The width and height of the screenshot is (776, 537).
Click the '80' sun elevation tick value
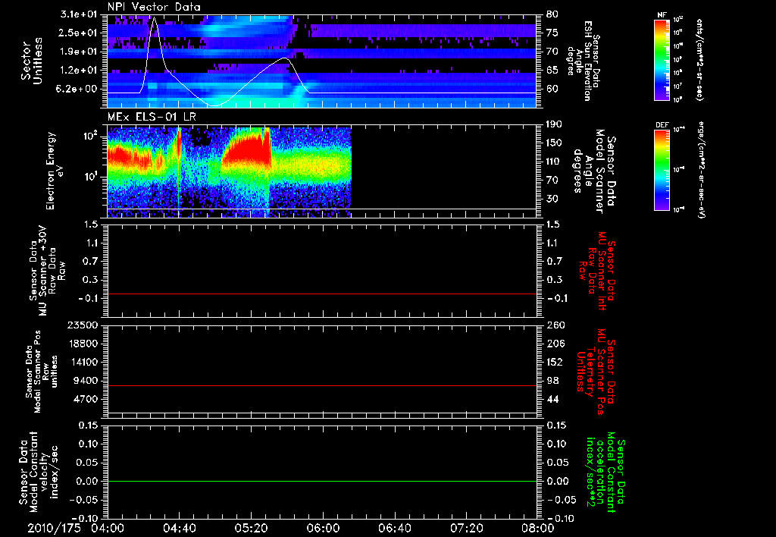(x=552, y=14)
